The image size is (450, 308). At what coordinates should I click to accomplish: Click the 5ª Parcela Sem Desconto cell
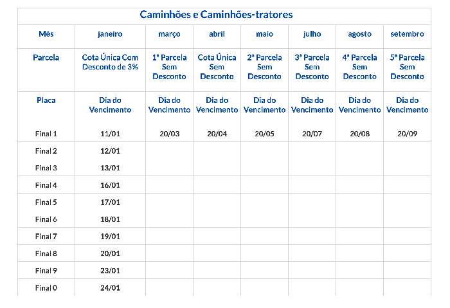pos(407,67)
